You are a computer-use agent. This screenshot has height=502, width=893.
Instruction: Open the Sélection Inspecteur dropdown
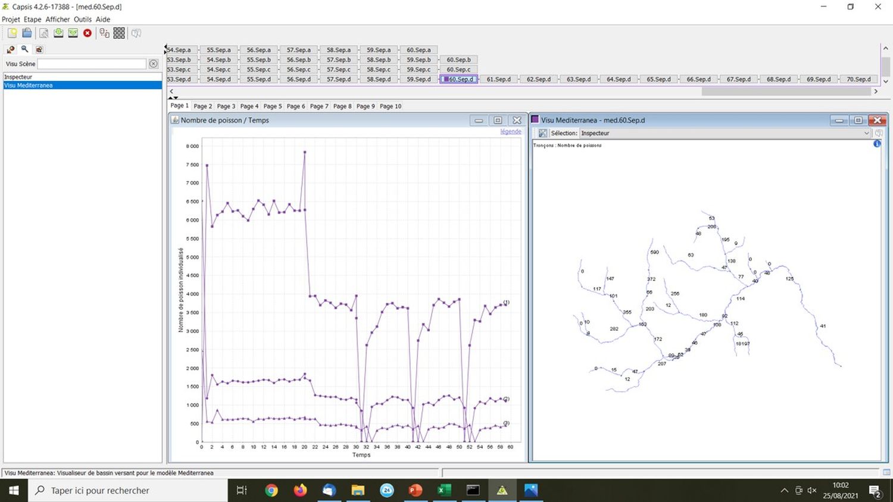coord(866,133)
